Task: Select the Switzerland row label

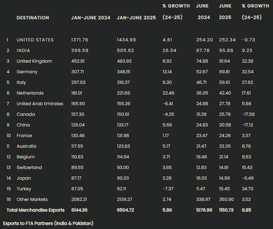Action: (29, 167)
